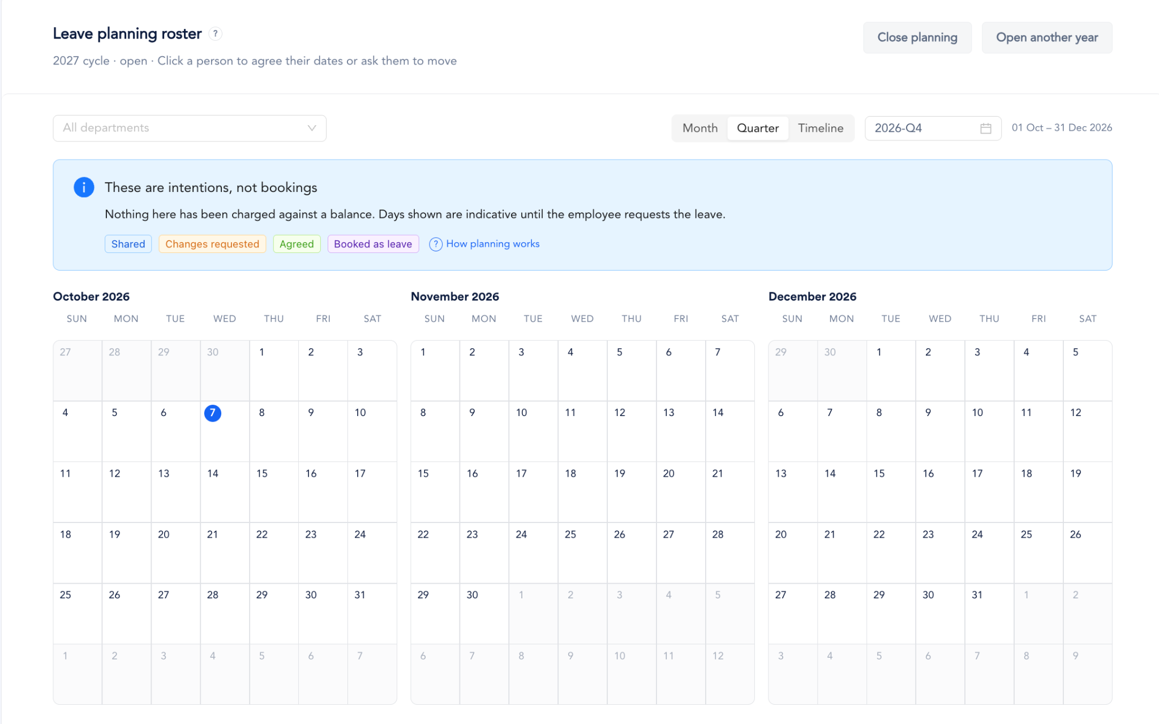Switch to Month view
The height and width of the screenshot is (724, 1159).
(700, 128)
